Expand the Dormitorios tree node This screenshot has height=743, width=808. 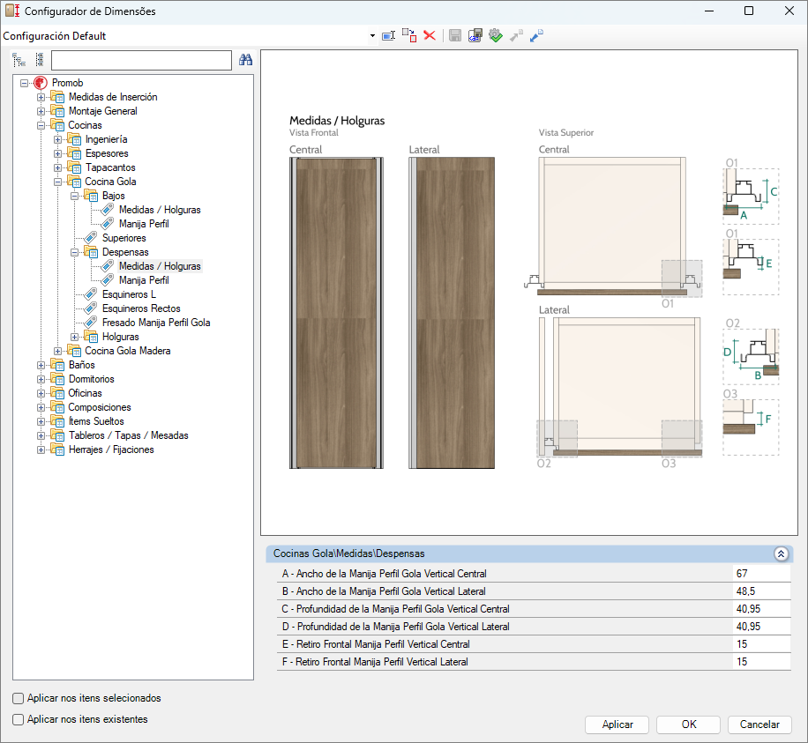41,379
